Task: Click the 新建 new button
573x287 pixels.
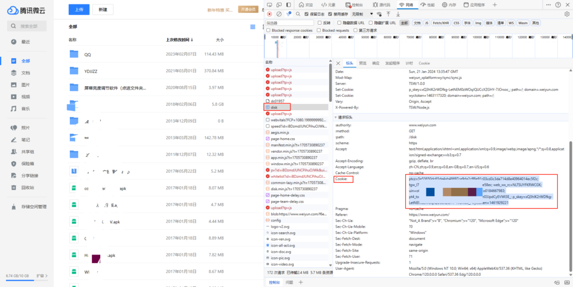Action: [x=102, y=10]
